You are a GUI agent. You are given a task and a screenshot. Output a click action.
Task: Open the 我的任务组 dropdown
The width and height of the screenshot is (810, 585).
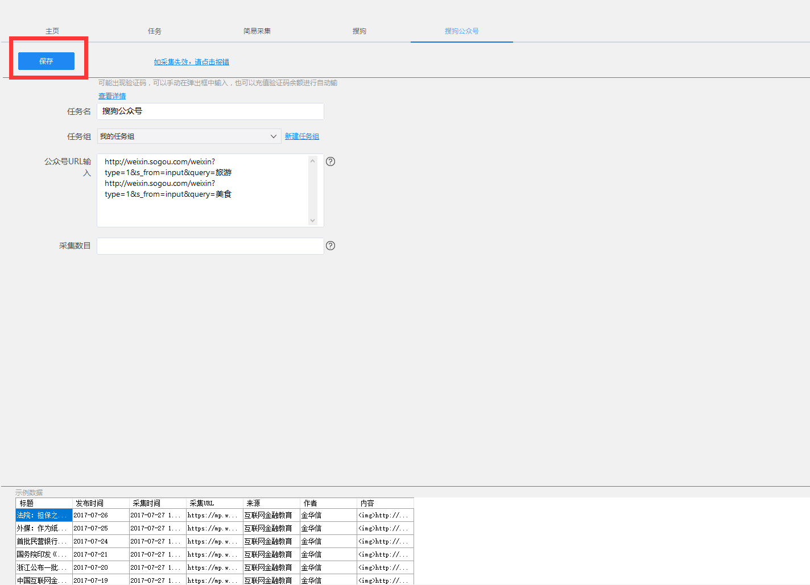(x=189, y=136)
